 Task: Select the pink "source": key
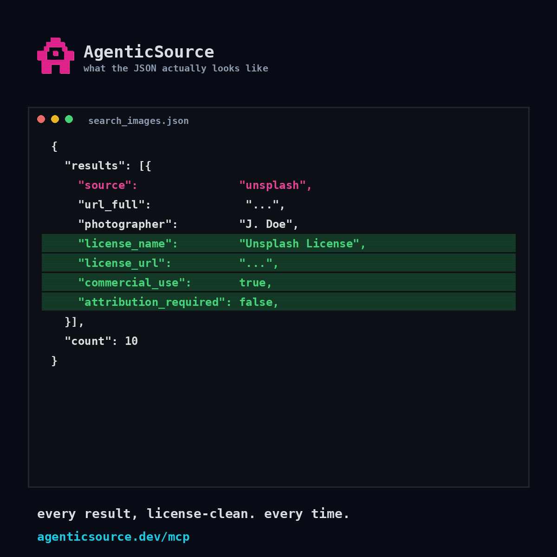[x=108, y=186]
